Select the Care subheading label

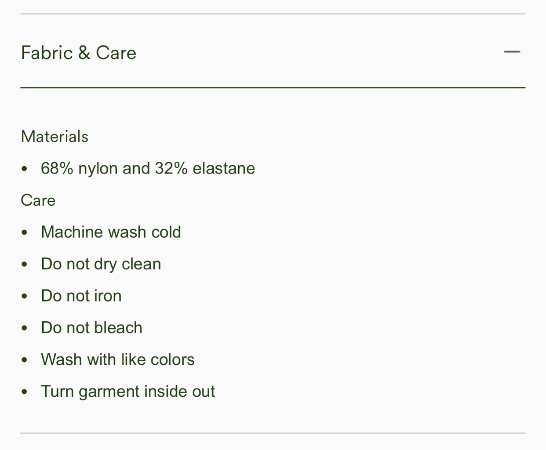[38, 200]
